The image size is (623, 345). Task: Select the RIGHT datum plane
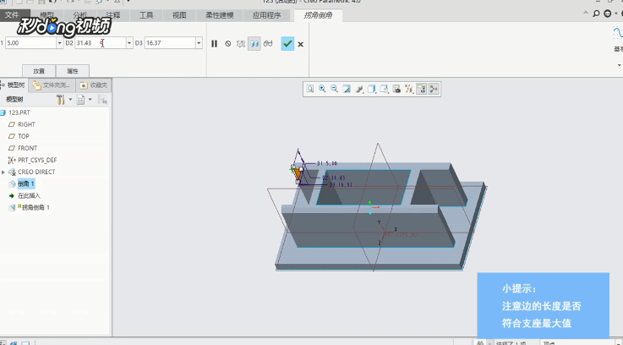26,124
